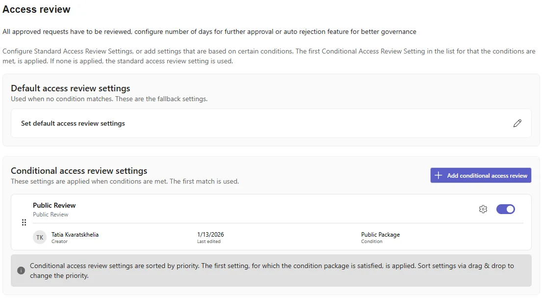Click the plus icon on Add button
542x298 pixels.
pyautogui.click(x=438, y=175)
